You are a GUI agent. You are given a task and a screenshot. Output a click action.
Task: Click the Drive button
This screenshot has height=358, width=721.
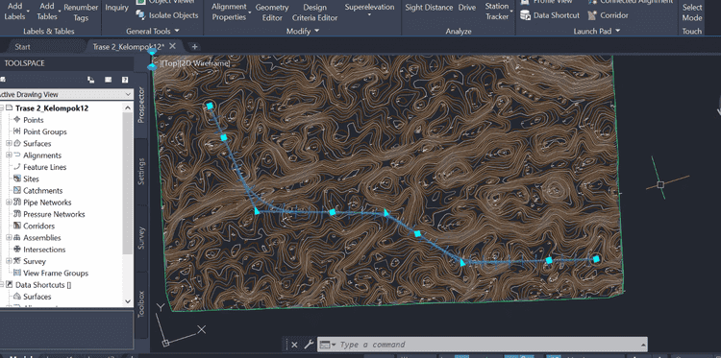pyautogui.click(x=467, y=8)
